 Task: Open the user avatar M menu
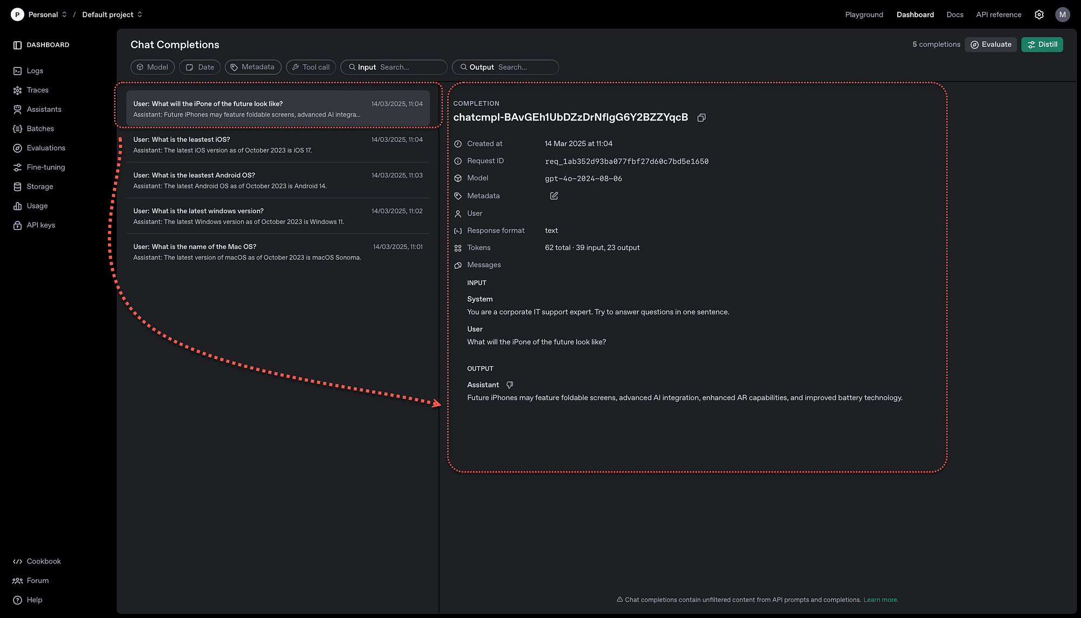pyautogui.click(x=1062, y=15)
